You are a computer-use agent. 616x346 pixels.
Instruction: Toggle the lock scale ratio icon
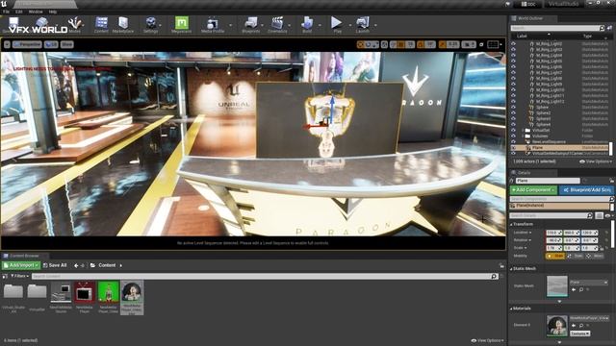point(602,248)
